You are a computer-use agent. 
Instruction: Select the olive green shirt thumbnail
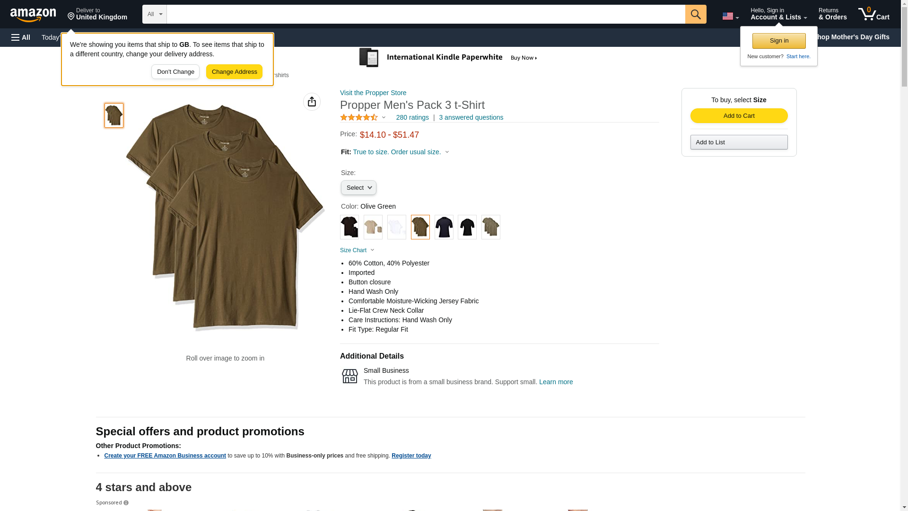coord(114,115)
